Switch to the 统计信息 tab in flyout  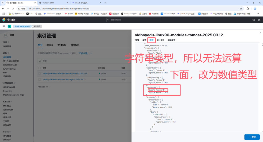161,40
